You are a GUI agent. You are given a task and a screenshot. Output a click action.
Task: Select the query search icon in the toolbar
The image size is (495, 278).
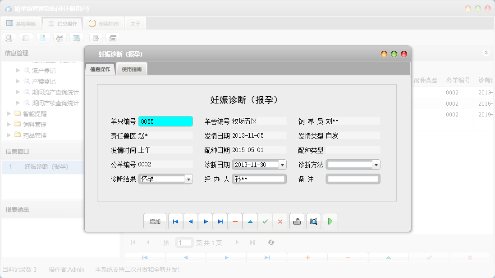pyautogui.click(x=9, y=38)
